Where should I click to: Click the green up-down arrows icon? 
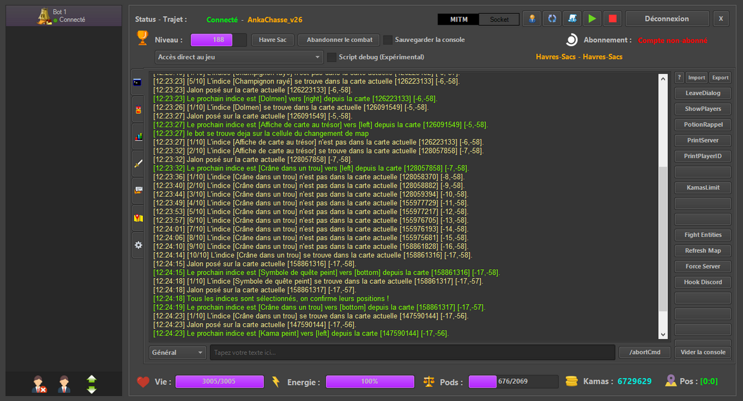[x=91, y=384]
